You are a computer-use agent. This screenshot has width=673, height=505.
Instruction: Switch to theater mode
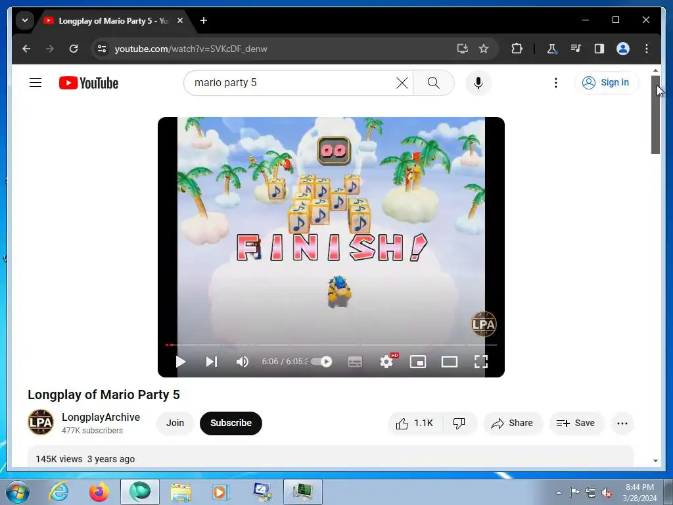pyautogui.click(x=450, y=362)
